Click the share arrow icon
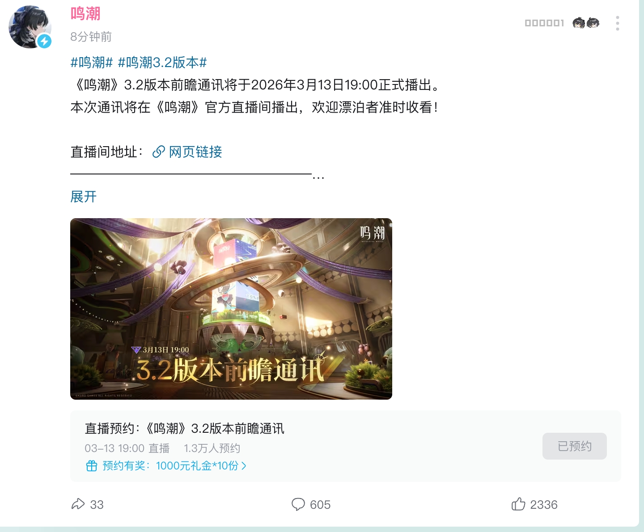This screenshot has height=532, width=644. (78, 504)
